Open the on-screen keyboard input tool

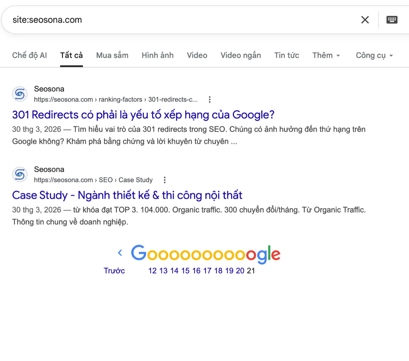point(392,20)
